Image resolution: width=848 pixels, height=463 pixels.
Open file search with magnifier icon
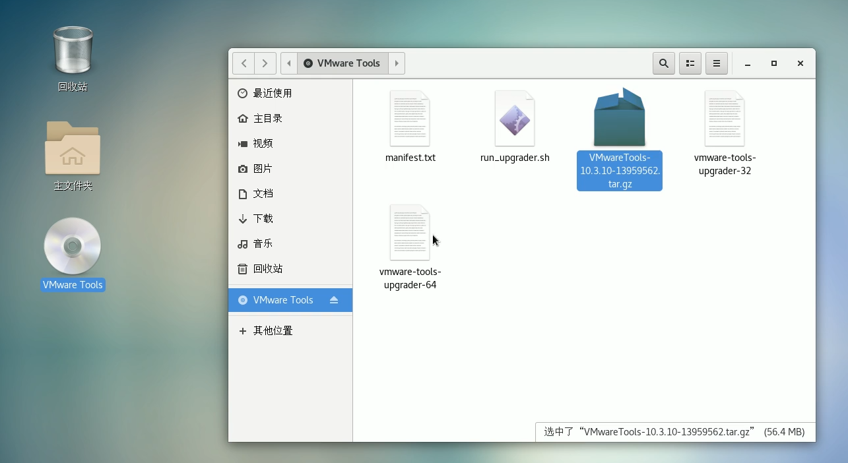pyautogui.click(x=664, y=63)
